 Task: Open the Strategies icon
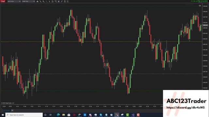[65, 1]
